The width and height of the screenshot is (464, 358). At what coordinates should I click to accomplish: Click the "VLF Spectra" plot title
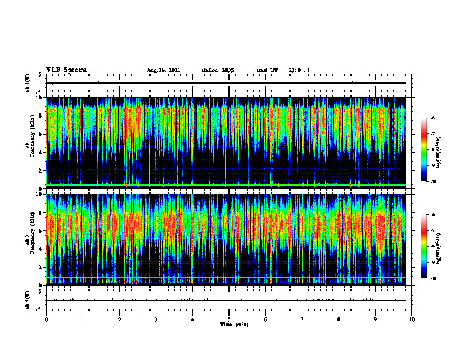click(67, 70)
